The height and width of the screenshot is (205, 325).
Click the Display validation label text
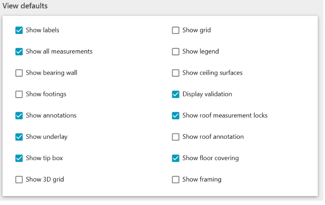(207, 94)
